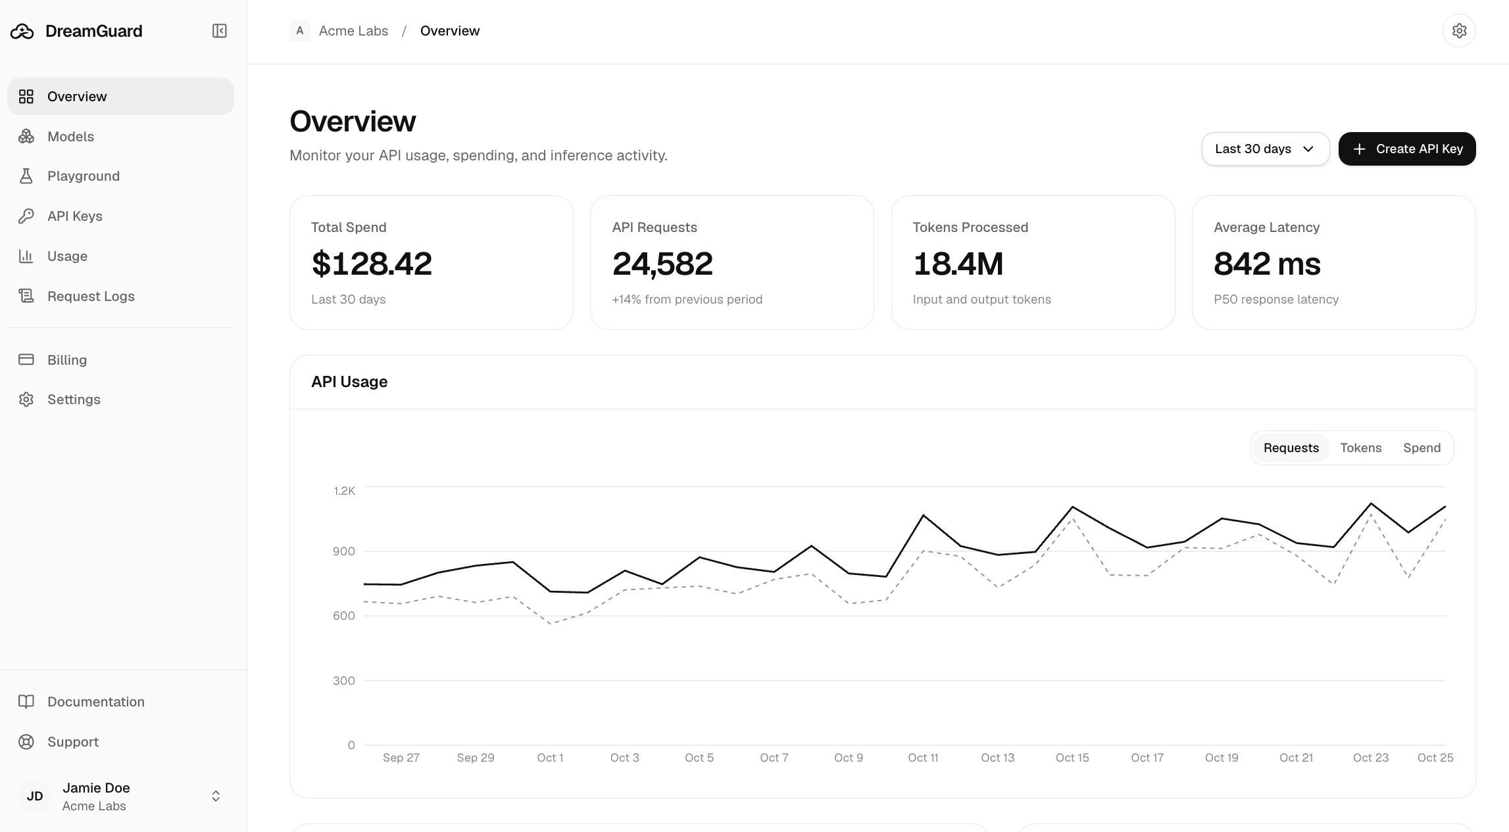Click the DreamGuard cloud logo icon

tap(22, 31)
